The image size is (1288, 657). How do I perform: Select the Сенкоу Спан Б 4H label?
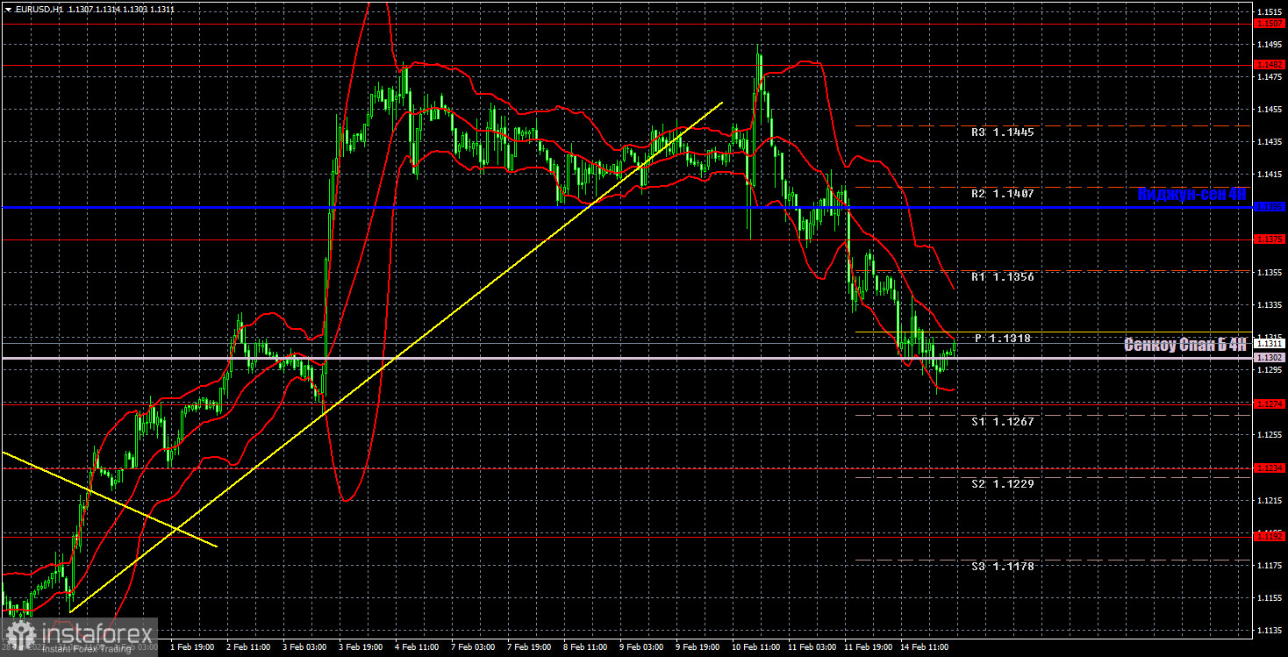(x=1185, y=346)
